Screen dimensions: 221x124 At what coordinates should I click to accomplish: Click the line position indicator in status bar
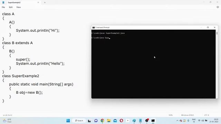pyautogui.click(x=8, y=115)
